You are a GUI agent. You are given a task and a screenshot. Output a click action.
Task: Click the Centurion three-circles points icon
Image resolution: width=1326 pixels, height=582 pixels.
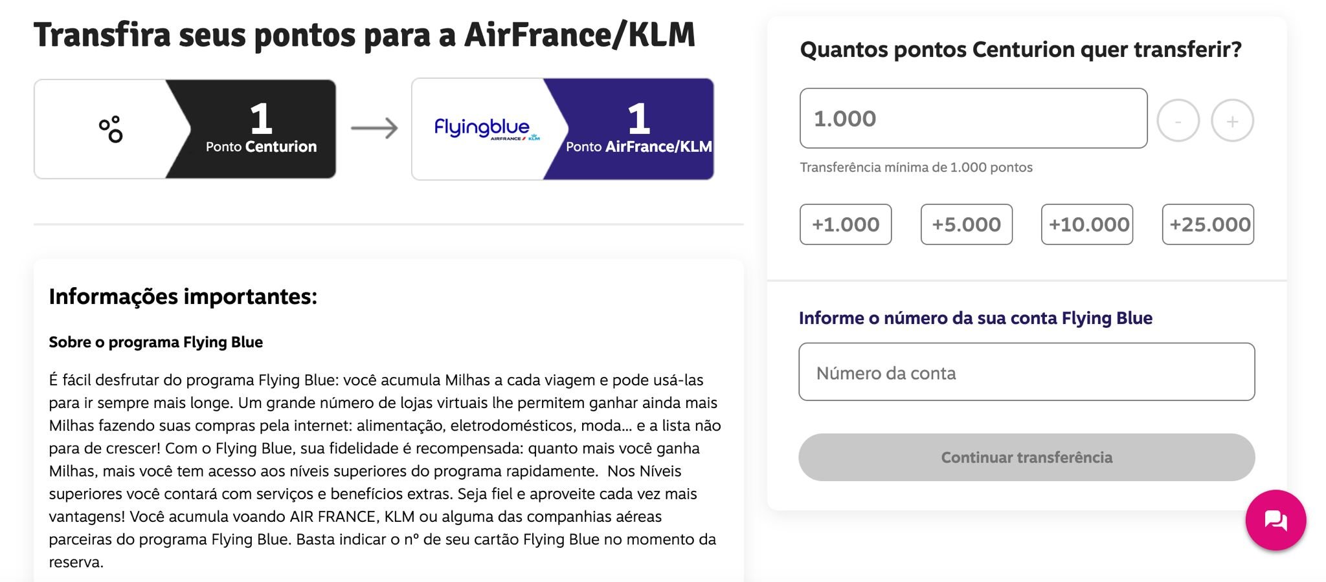tap(111, 129)
